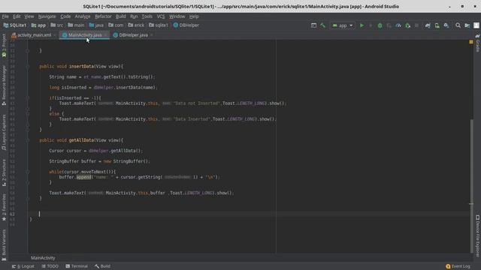481x270 pixels.
Task: Open the Build tool window at bottom
Action: click(x=102, y=266)
